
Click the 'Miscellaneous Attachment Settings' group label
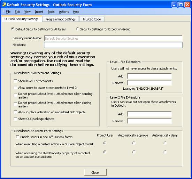click(38, 73)
